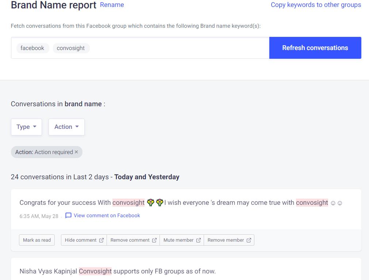Click the external-link icon on Mute member
369x280 pixels.
pyautogui.click(x=198, y=240)
